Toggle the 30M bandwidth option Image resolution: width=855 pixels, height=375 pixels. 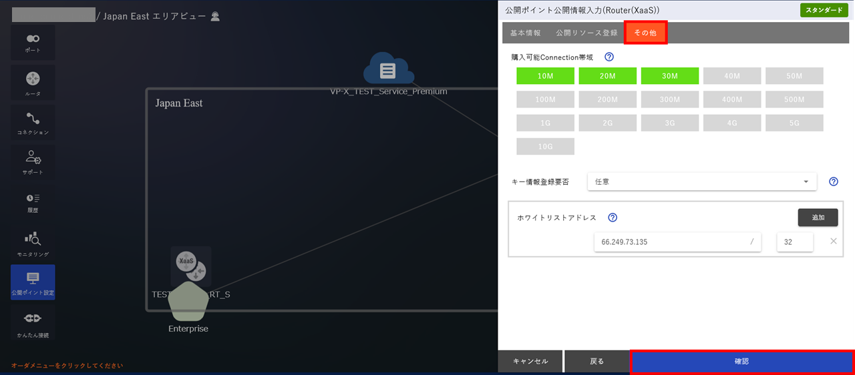click(x=670, y=76)
